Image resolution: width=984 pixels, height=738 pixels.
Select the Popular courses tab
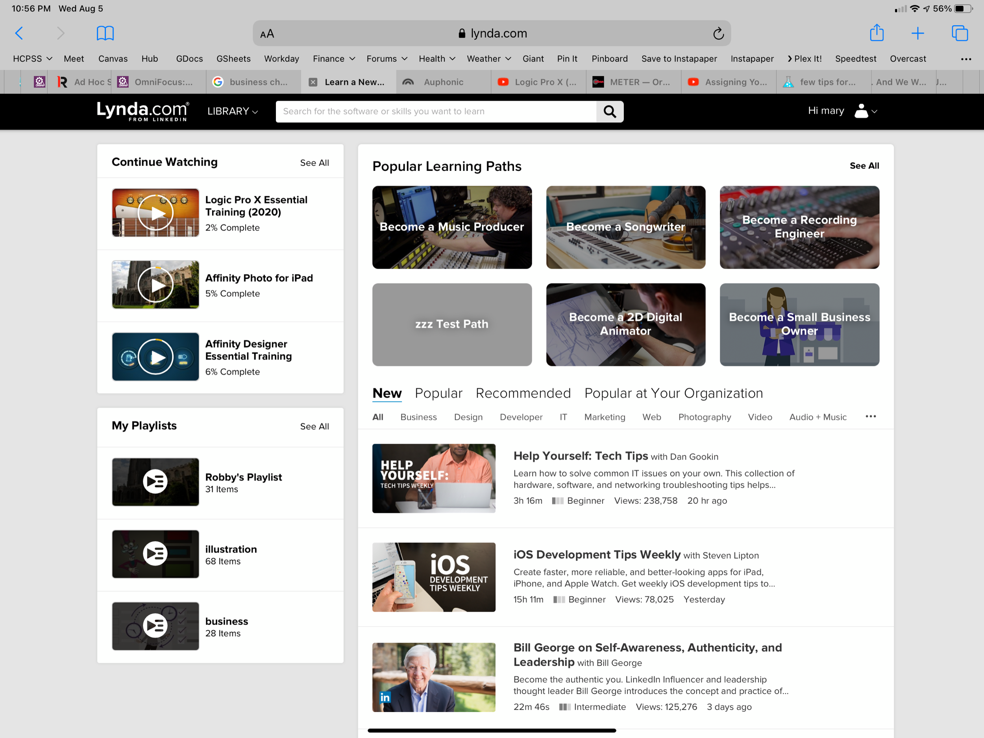pyautogui.click(x=438, y=393)
